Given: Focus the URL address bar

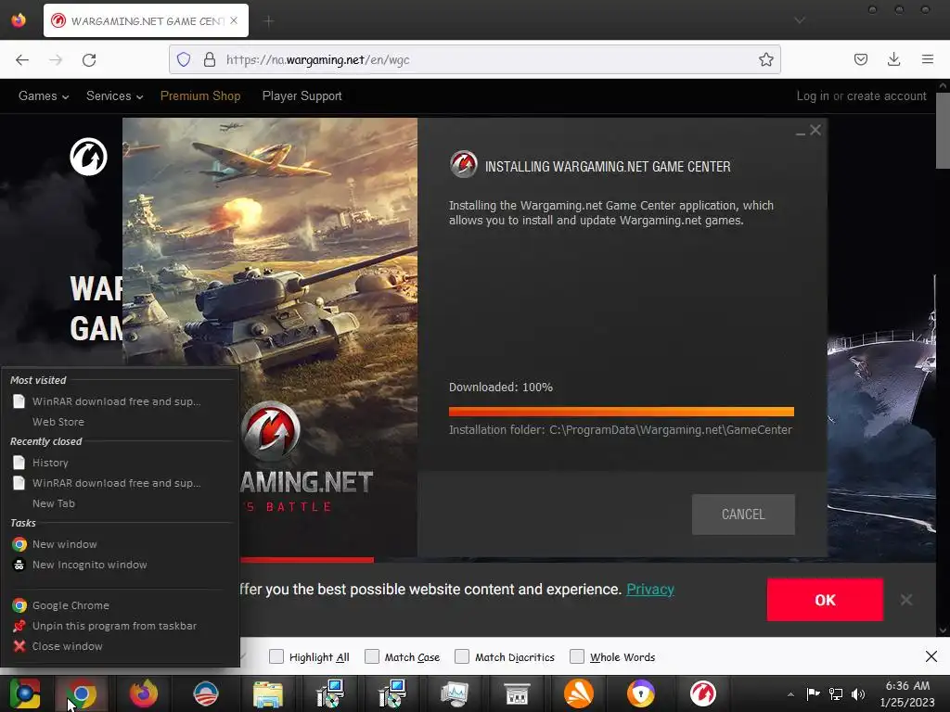Looking at the screenshot, I should 475,59.
